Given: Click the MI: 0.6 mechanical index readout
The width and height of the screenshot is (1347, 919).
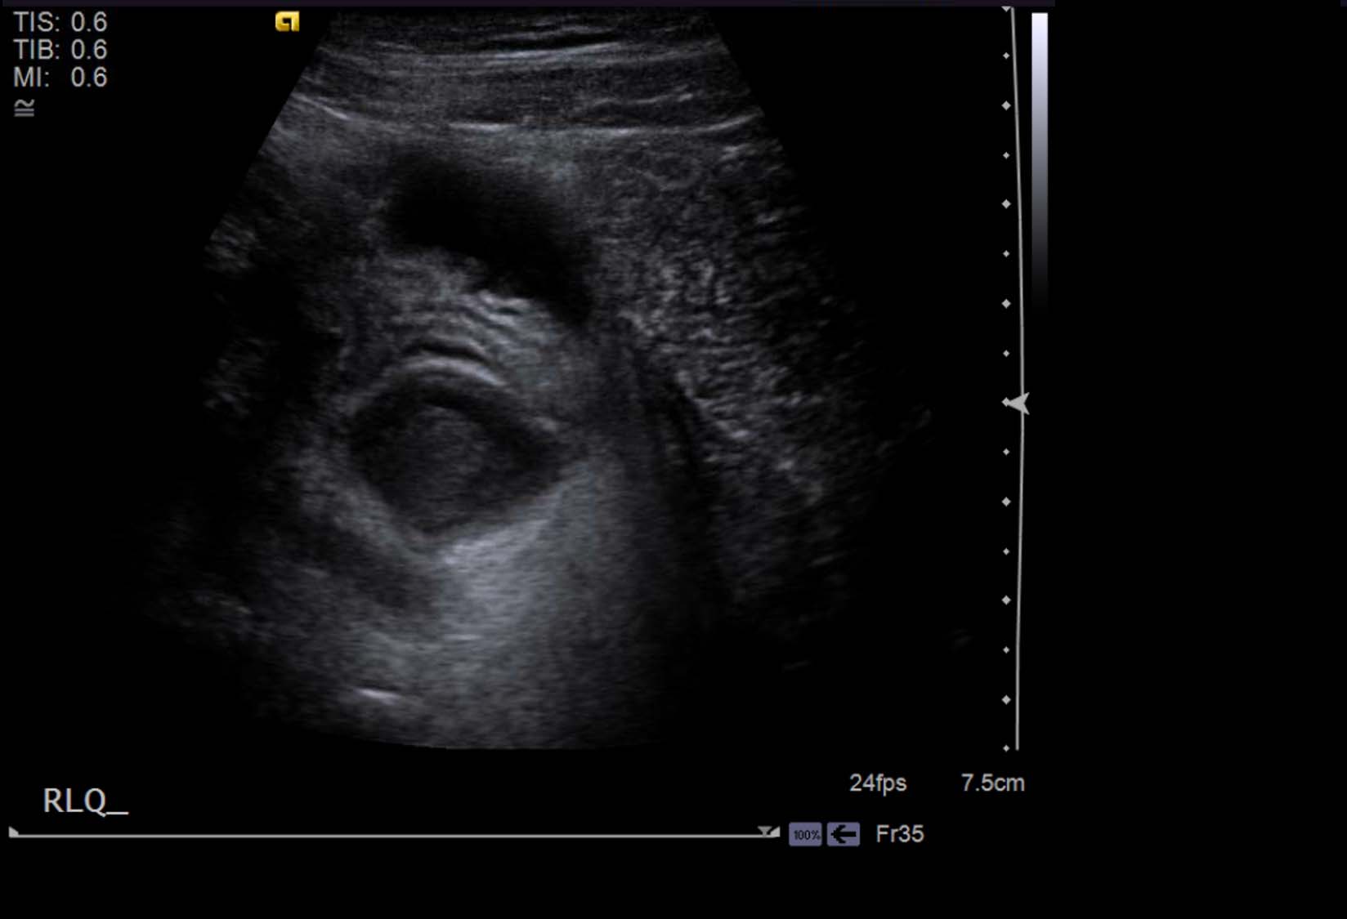Looking at the screenshot, I should pyautogui.click(x=60, y=78).
